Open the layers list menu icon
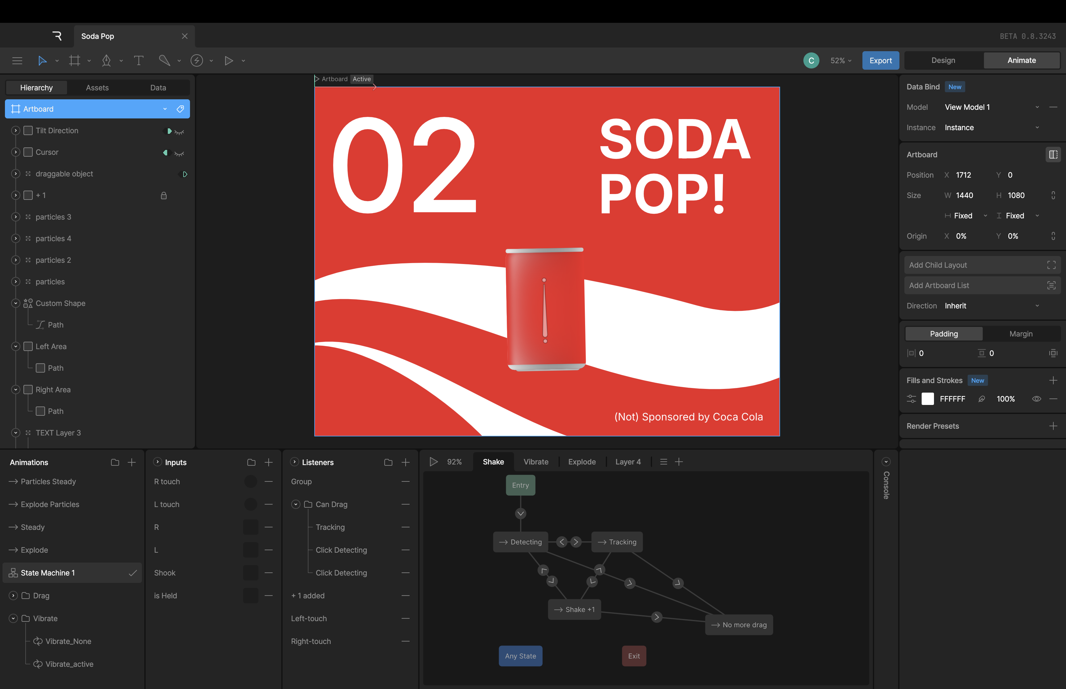This screenshot has width=1066, height=689. (663, 462)
